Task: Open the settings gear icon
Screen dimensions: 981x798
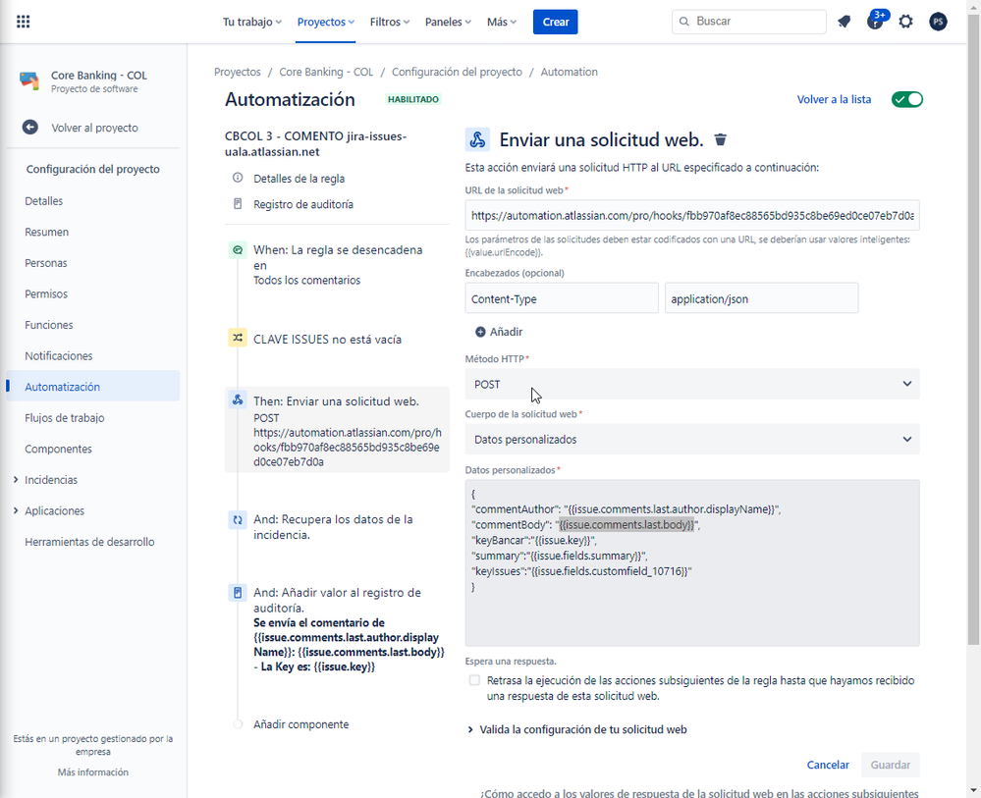Action: [x=906, y=22]
